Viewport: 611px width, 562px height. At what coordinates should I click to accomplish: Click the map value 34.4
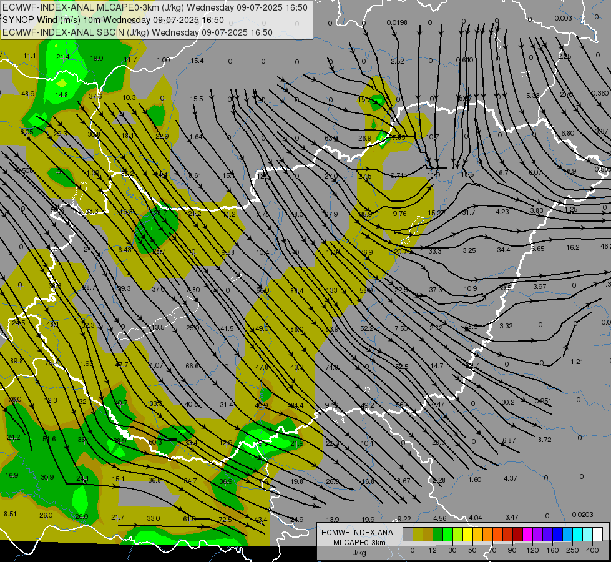pyautogui.click(x=504, y=250)
